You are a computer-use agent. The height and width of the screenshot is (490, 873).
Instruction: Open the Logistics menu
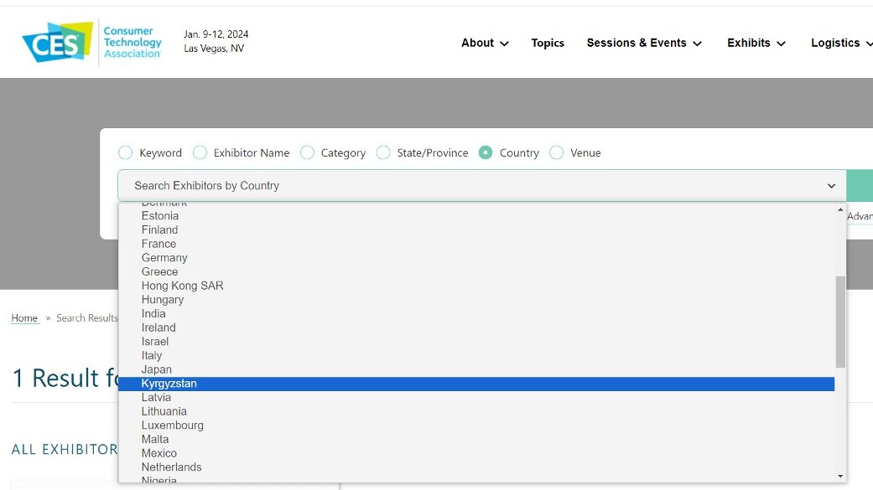(841, 43)
